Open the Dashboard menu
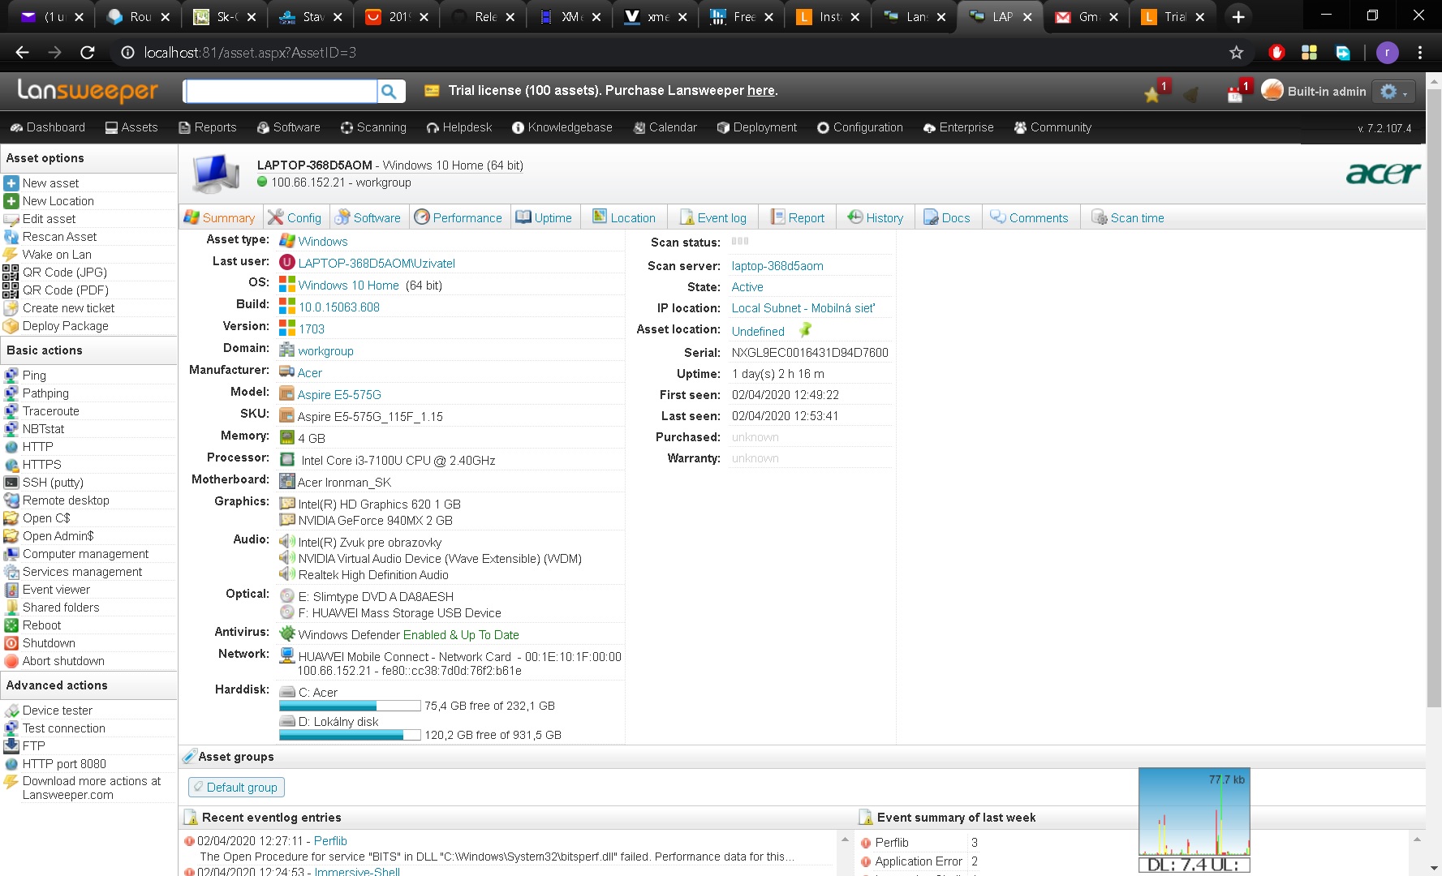This screenshot has width=1442, height=876. point(48,127)
